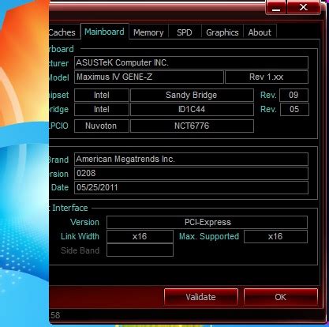The height and width of the screenshot is (327, 329).
Task: Open the Memory tab
Action: coord(148,32)
